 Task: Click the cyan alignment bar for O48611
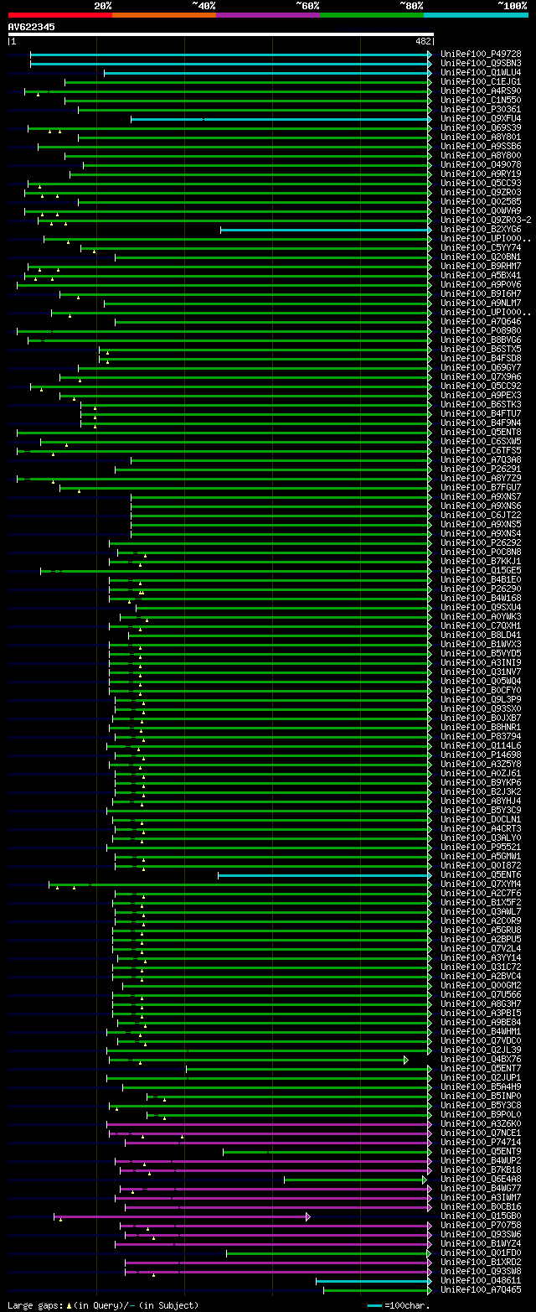pyautogui.click(x=374, y=1281)
